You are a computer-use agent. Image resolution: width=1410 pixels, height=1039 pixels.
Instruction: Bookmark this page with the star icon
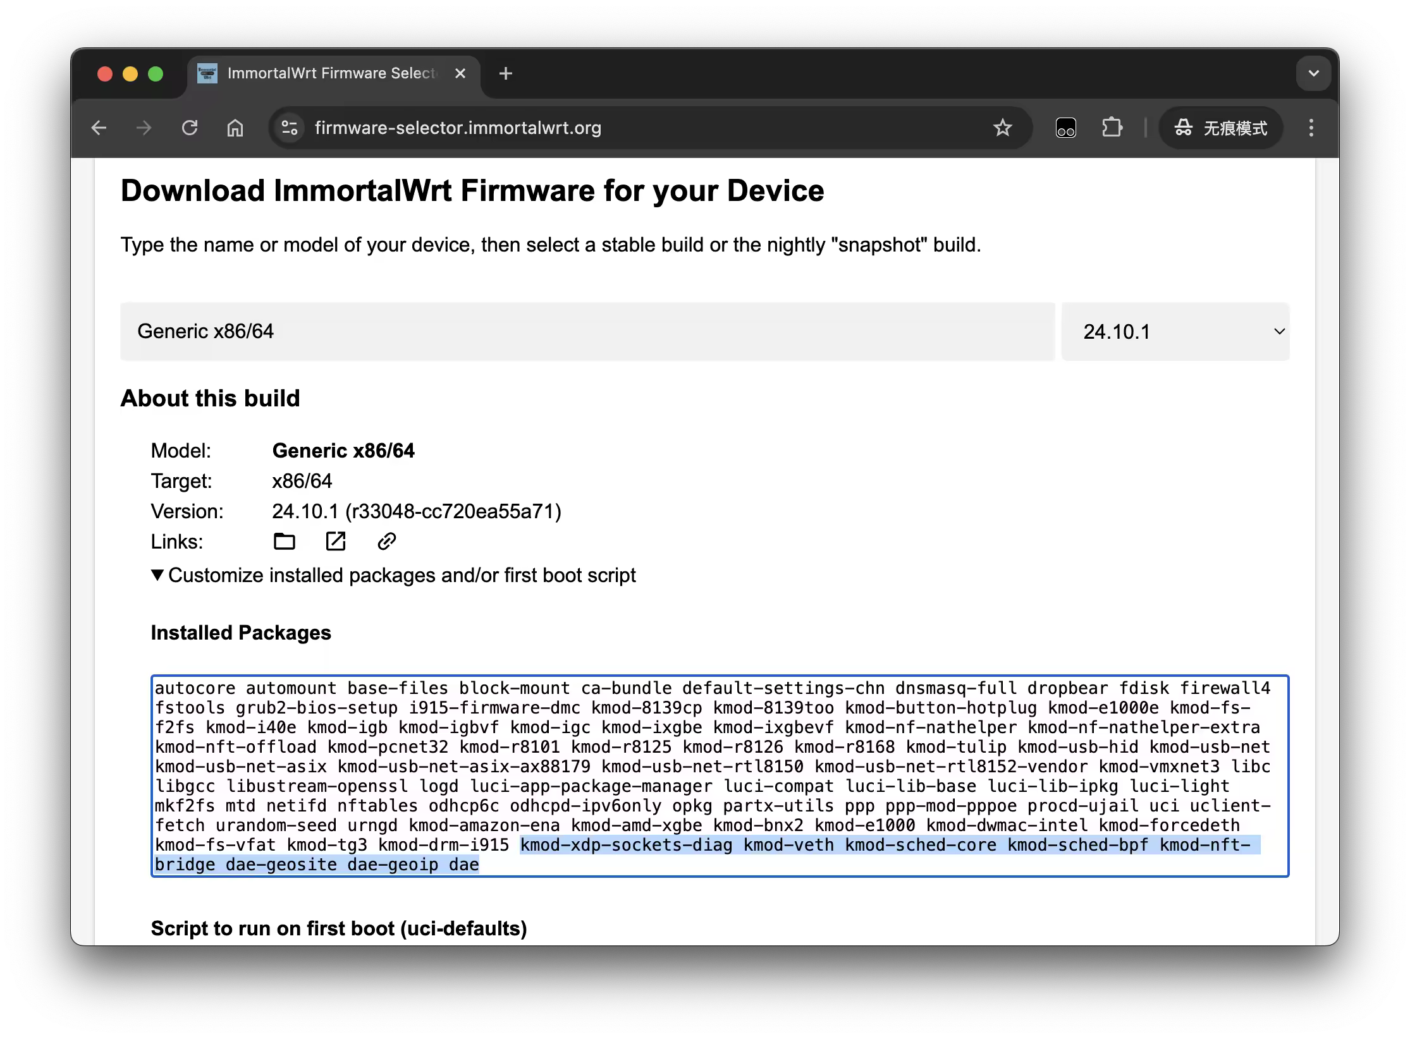click(1002, 128)
